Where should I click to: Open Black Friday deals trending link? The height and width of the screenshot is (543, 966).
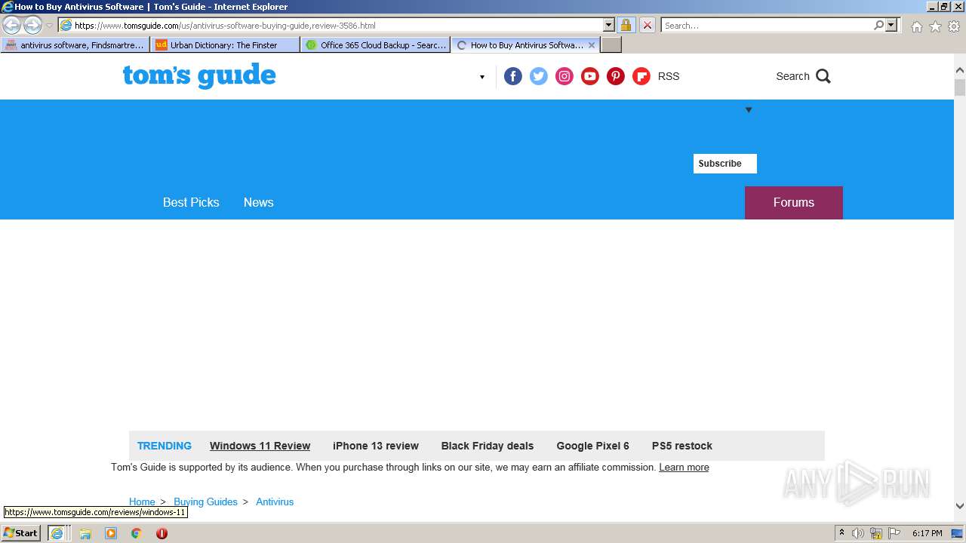click(488, 446)
